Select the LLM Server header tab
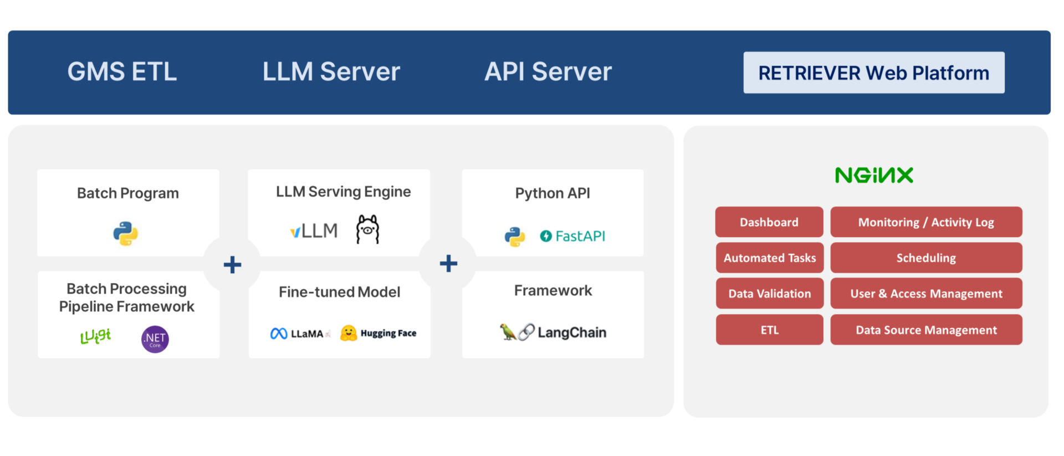The width and height of the screenshot is (1064, 456). pos(331,71)
